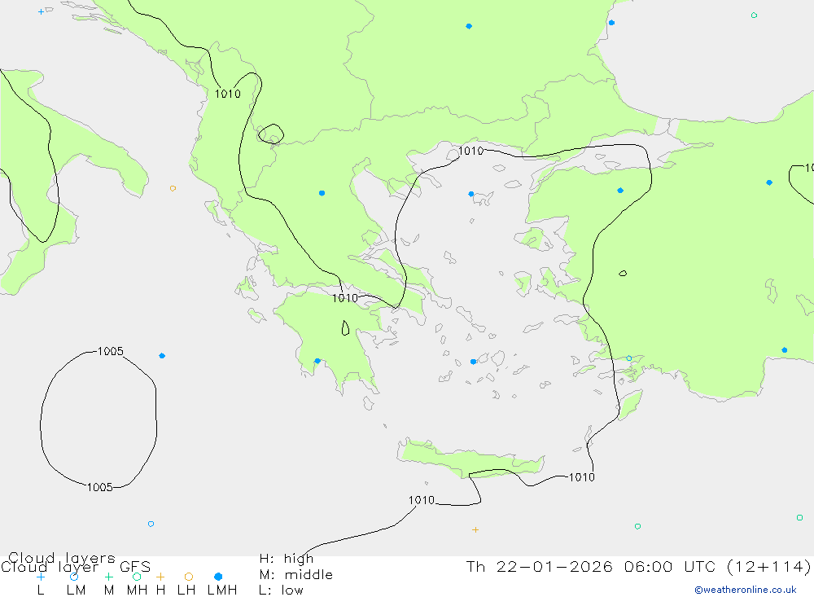Click the filled blue LMH legend symbol
Image resolution: width=814 pixels, height=597 pixels.
[x=218, y=577]
